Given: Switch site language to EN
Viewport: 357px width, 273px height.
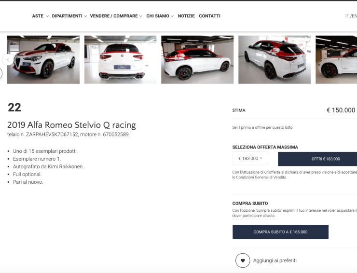Looking at the screenshot, I should (x=354, y=16).
